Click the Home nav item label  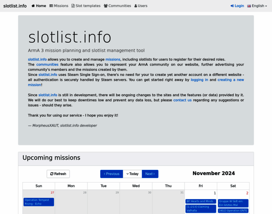tap(41, 6)
